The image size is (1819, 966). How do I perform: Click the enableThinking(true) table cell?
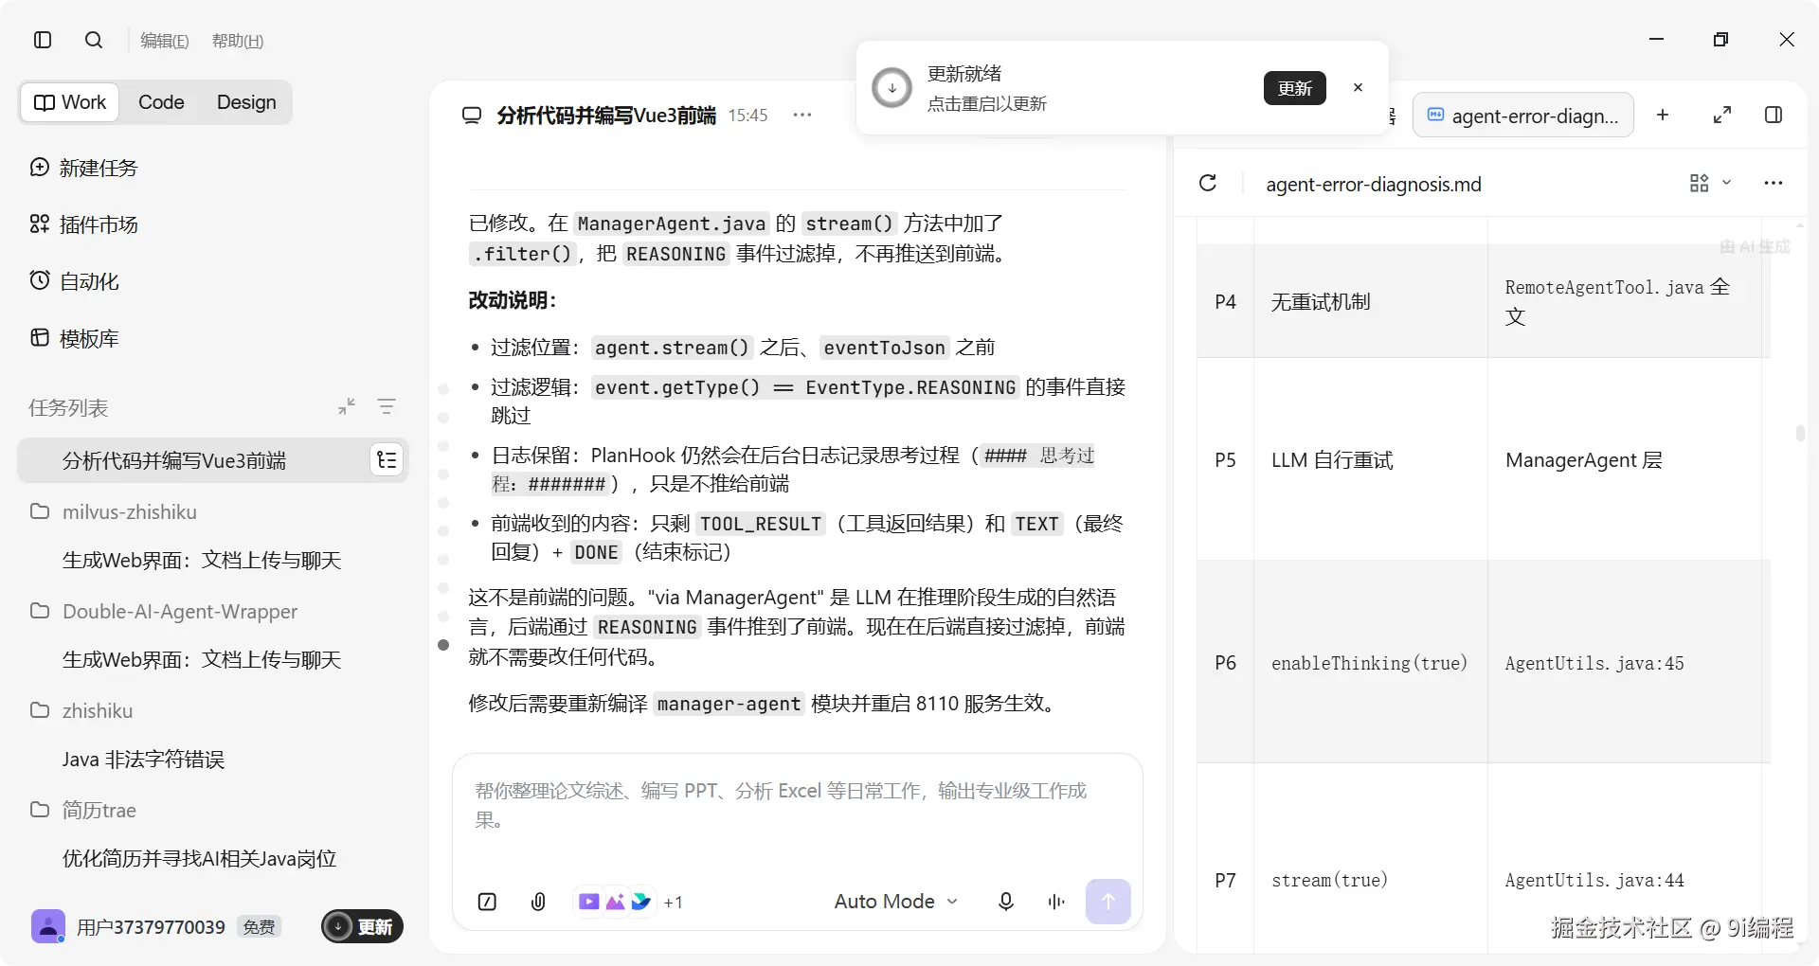pos(1369,663)
